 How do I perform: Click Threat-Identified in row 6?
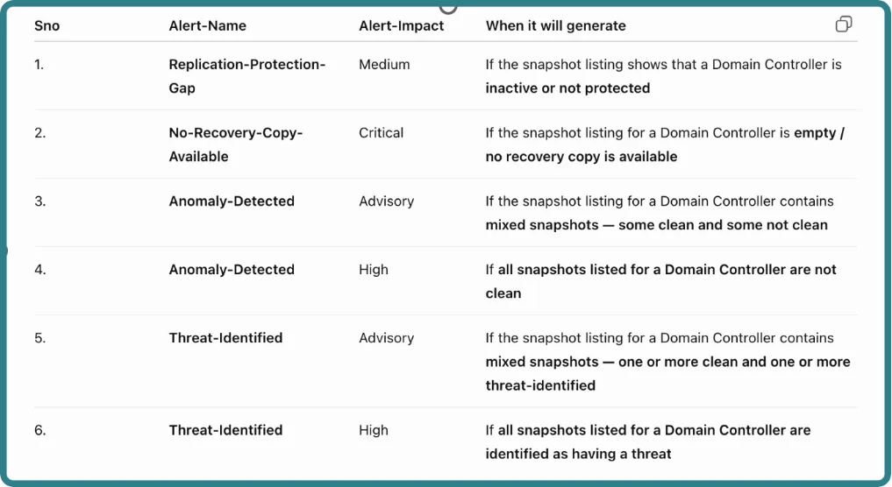pyautogui.click(x=225, y=429)
